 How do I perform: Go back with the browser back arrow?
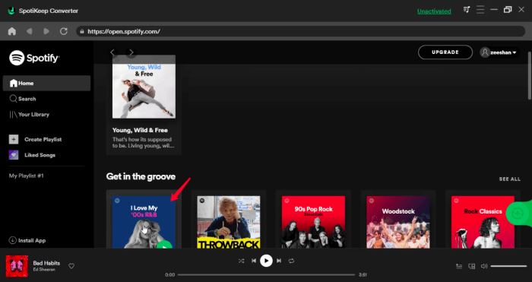tap(29, 32)
